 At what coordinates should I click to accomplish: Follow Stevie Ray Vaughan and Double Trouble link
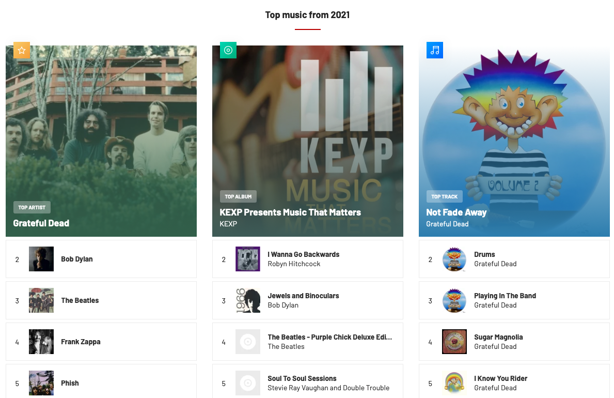[x=328, y=388]
